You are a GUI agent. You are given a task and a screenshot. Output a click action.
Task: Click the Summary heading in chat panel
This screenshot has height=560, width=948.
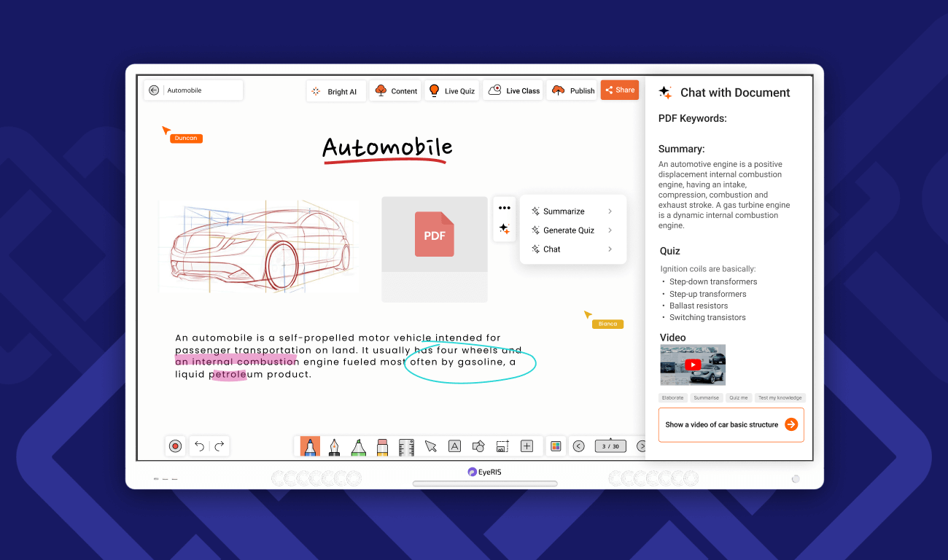click(x=681, y=149)
